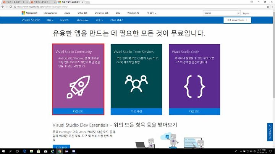Click the rocket icon on Visual Studio Community card
This screenshot has height=154, width=275.
pos(78,87)
